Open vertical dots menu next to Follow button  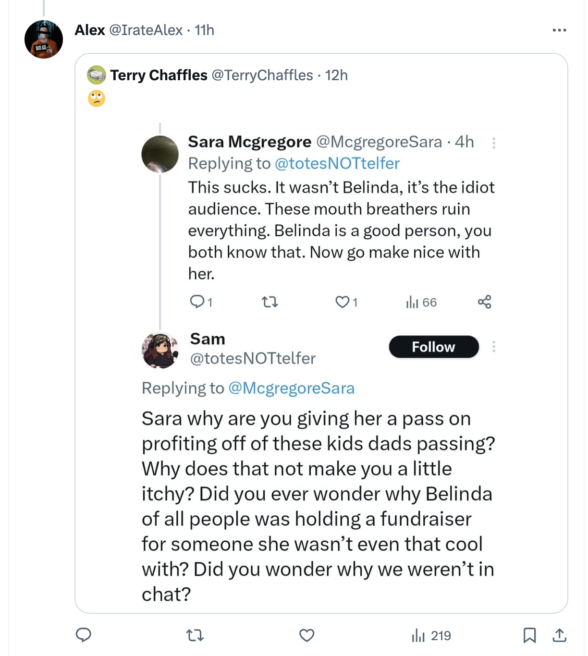click(x=493, y=347)
